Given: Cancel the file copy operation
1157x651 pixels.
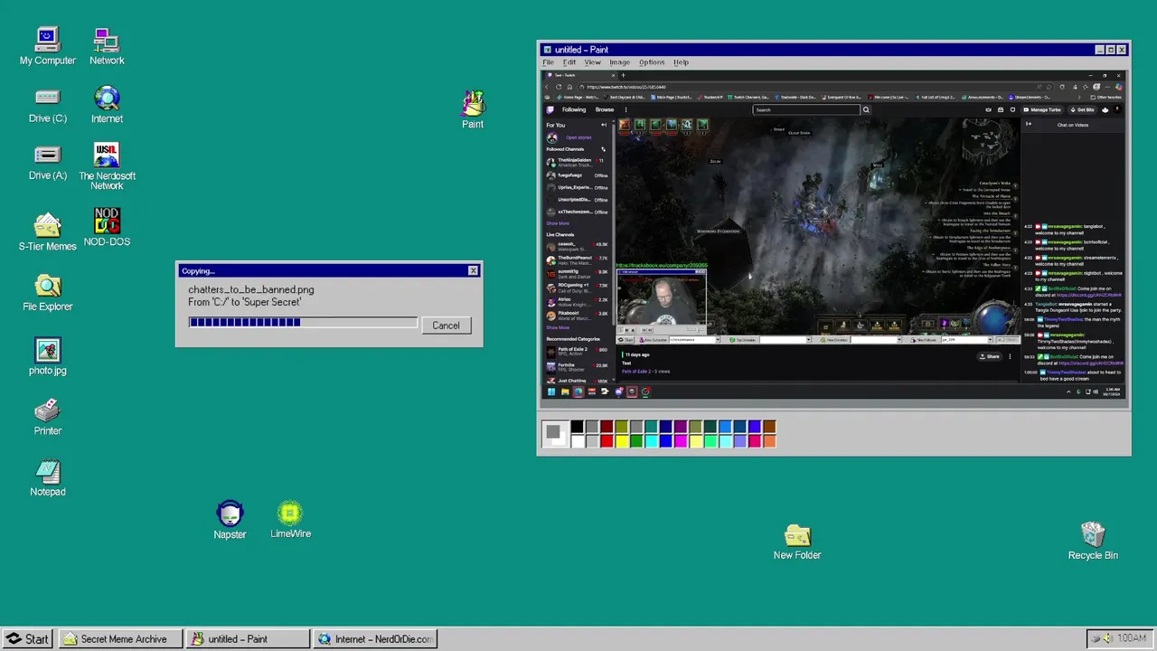Looking at the screenshot, I should (x=446, y=325).
